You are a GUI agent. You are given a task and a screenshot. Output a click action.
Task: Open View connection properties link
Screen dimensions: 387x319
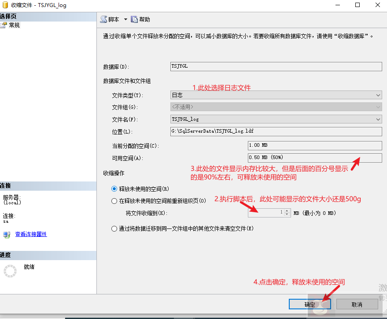[x=31, y=235]
